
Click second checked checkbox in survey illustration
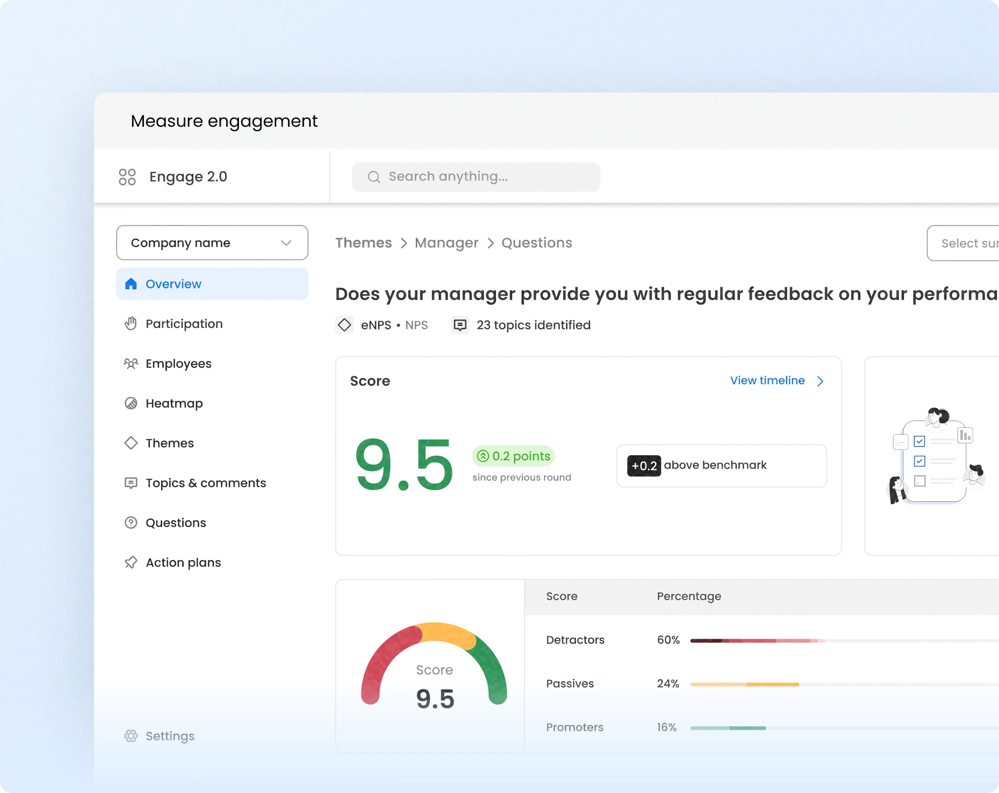click(x=919, y=461)
